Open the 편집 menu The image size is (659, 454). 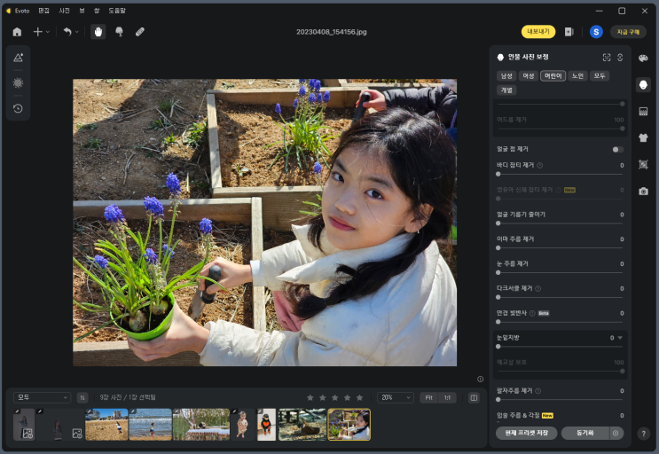pyautogui.click(x=43, y=11)
